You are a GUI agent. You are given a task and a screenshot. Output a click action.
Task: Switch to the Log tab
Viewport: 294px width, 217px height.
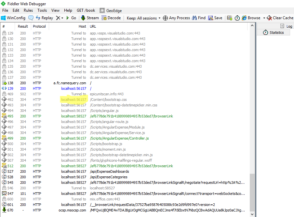[x=286, y=26]
